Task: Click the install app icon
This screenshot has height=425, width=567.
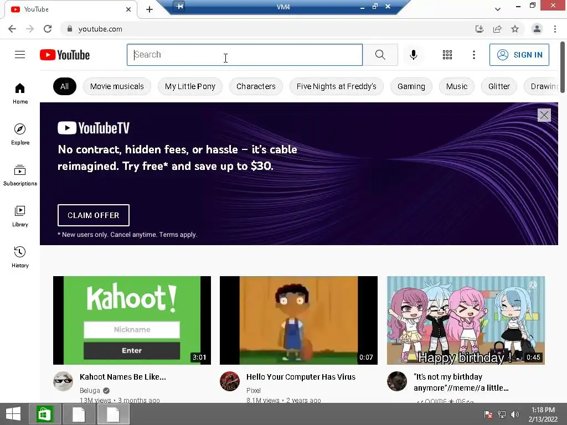Action: pyautogui.click(x=479, y=29)
